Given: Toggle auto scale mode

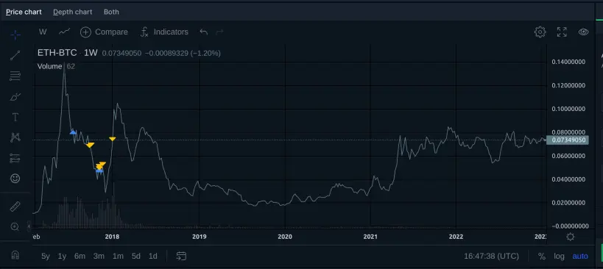Looking at the screenshot, I should point(580,257).
